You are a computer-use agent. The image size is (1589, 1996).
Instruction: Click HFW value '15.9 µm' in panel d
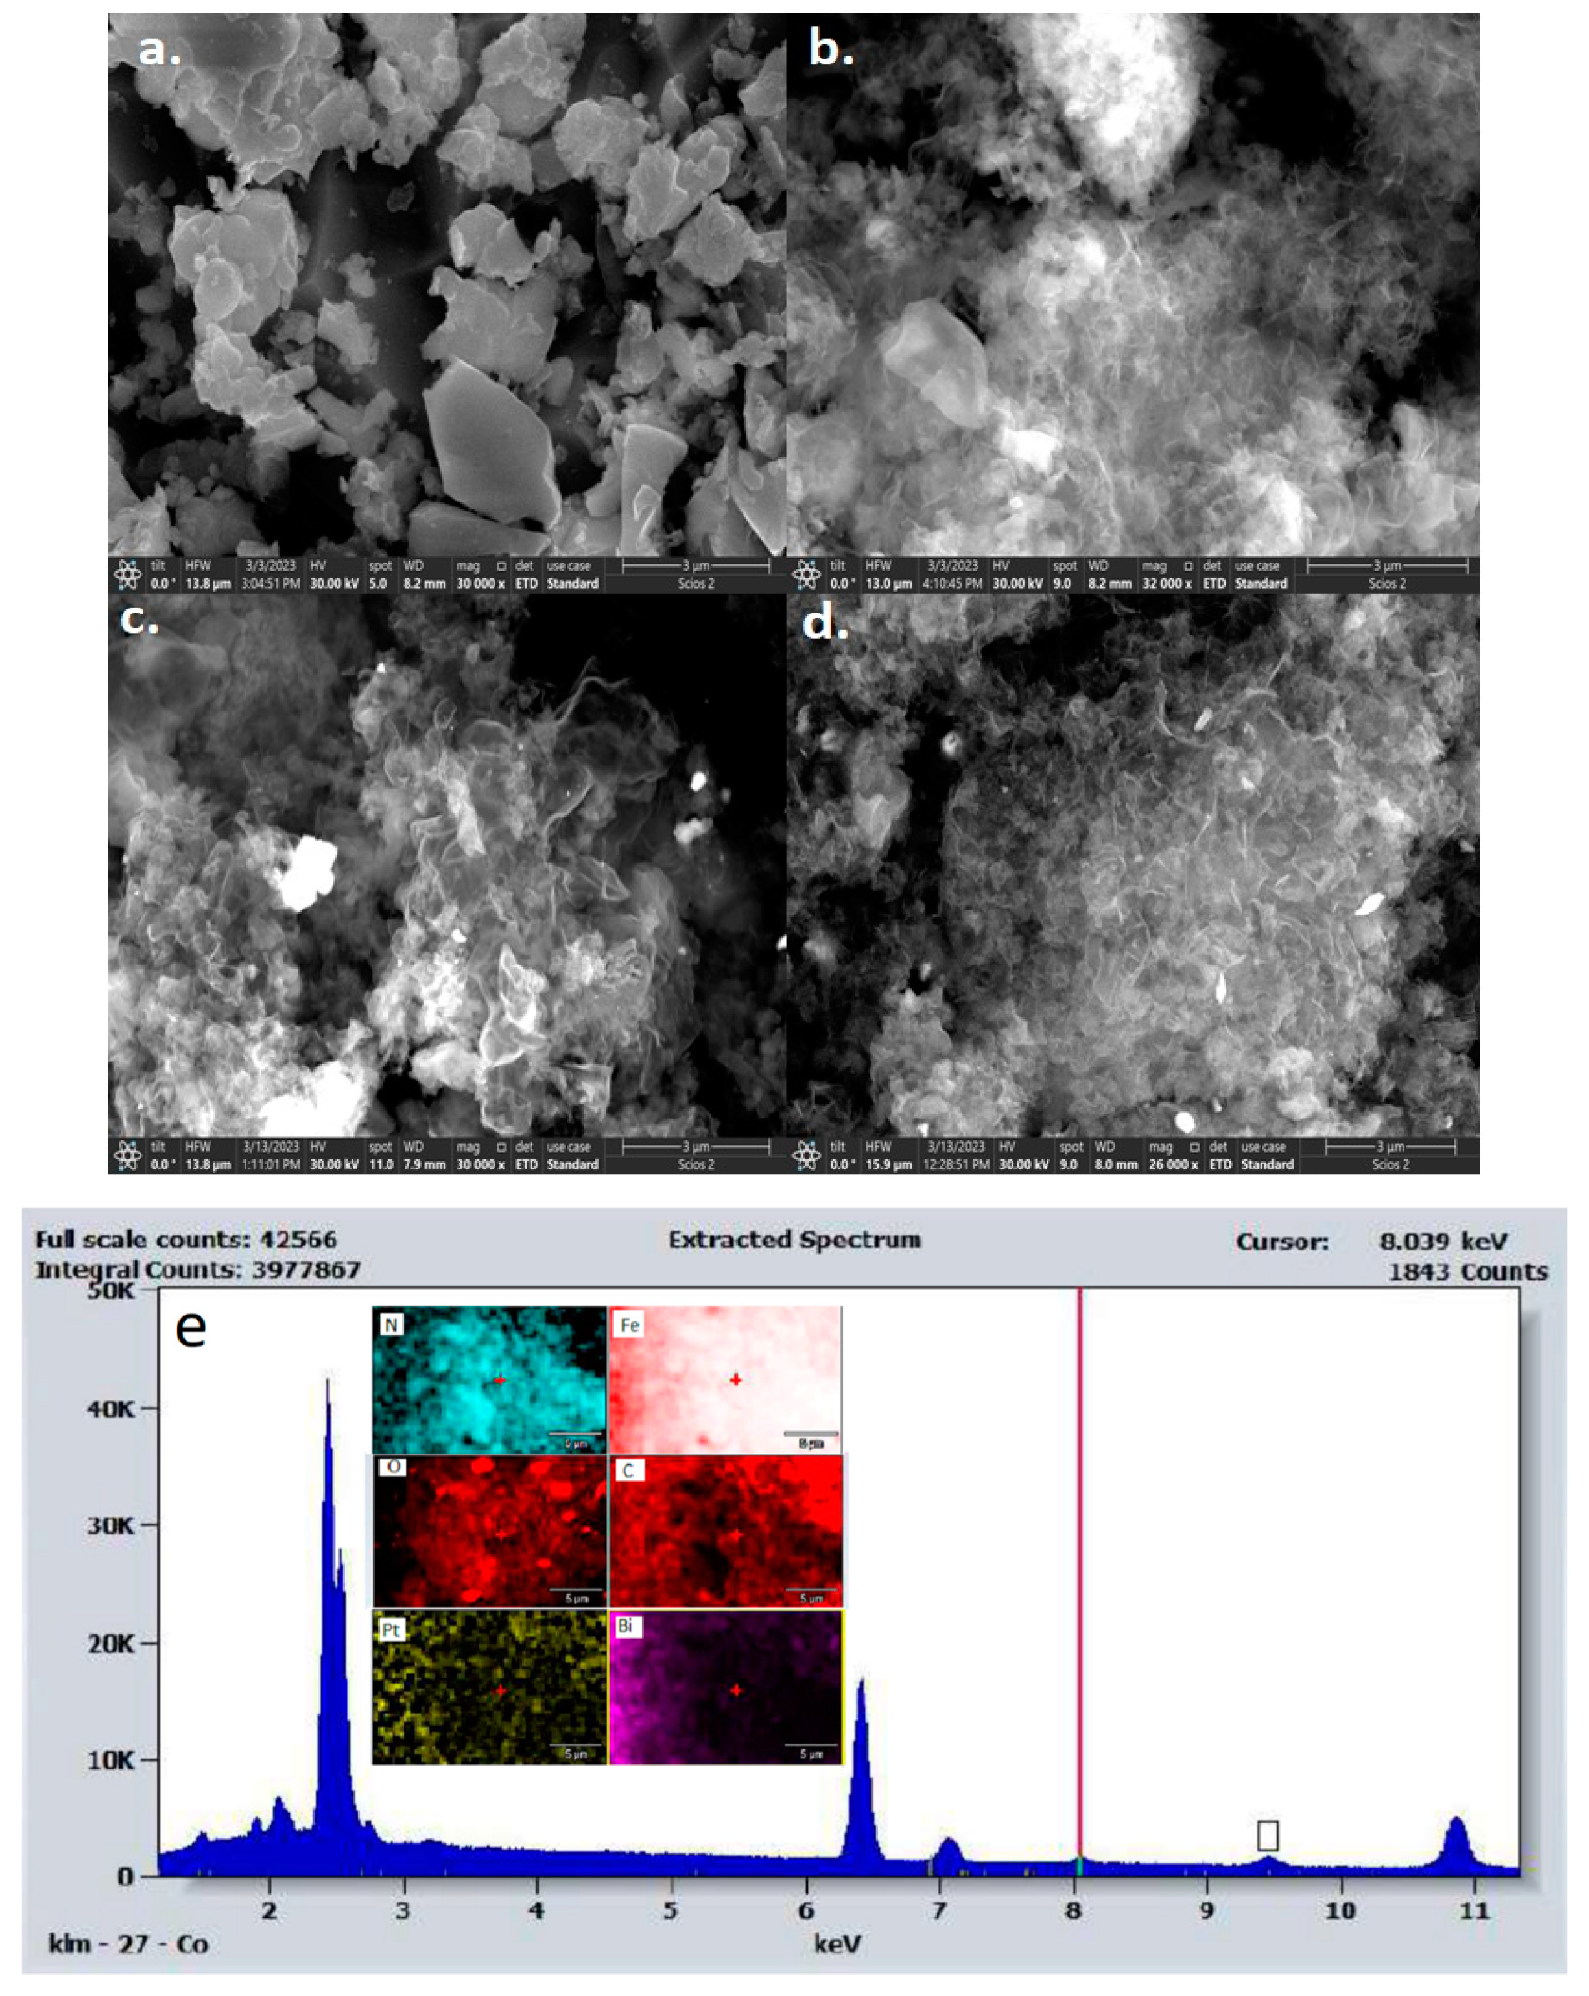tap(888, 1164)
